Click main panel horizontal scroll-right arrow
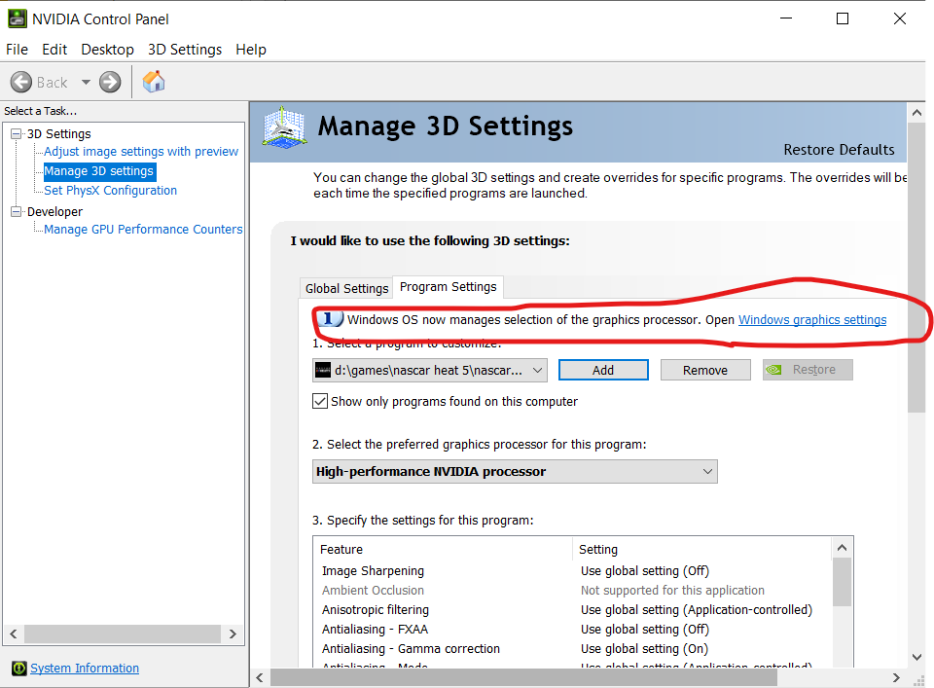Screen dimensions: 934x688 point(896,678)
